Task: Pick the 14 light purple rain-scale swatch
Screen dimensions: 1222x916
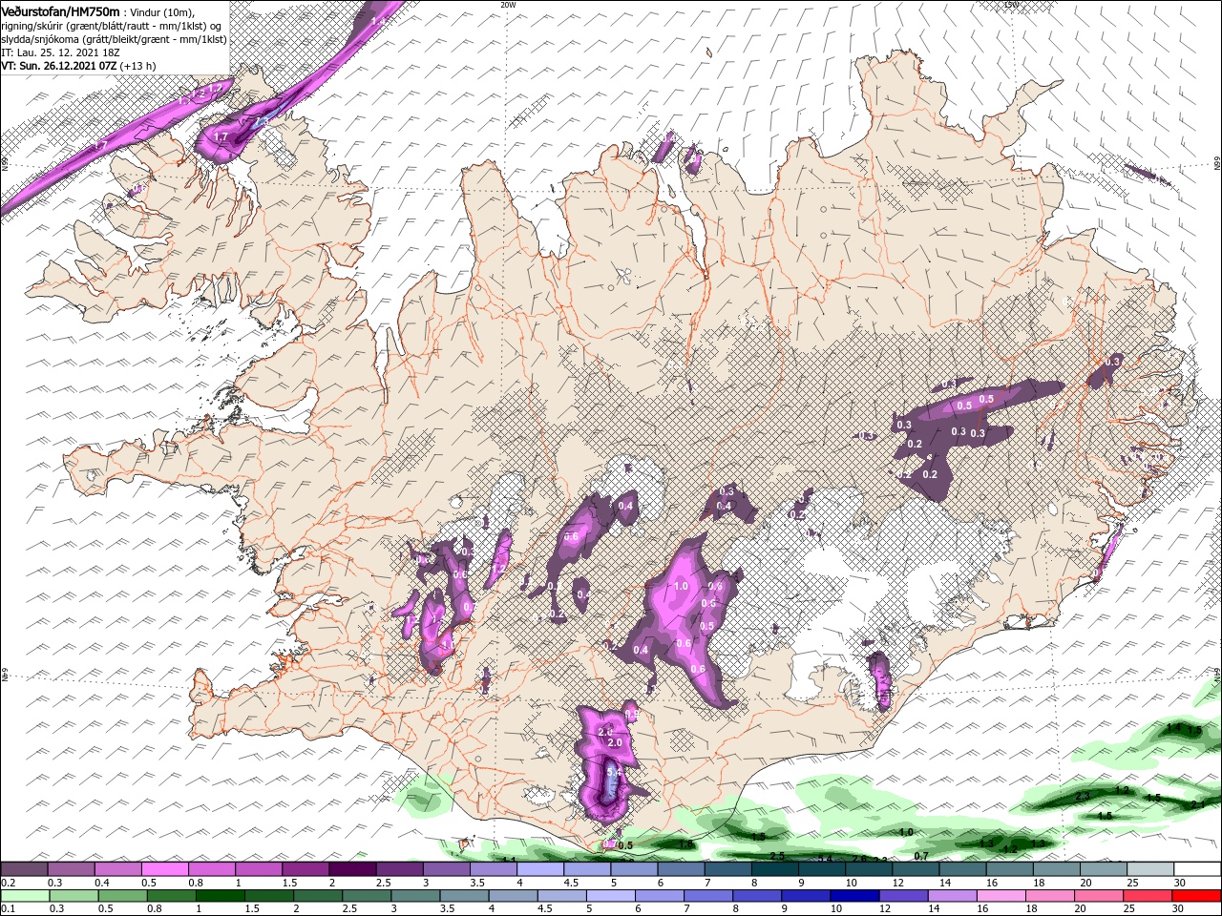Action: coord(952,896)
